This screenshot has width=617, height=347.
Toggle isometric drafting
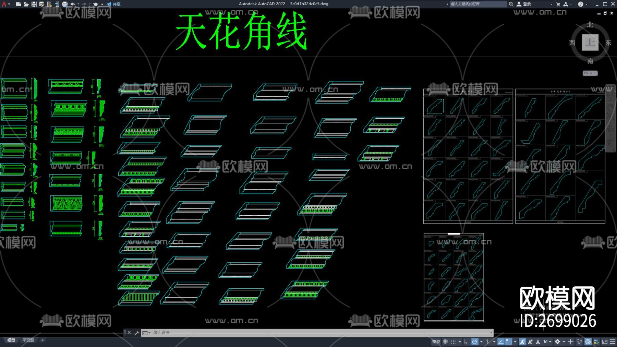488,342
